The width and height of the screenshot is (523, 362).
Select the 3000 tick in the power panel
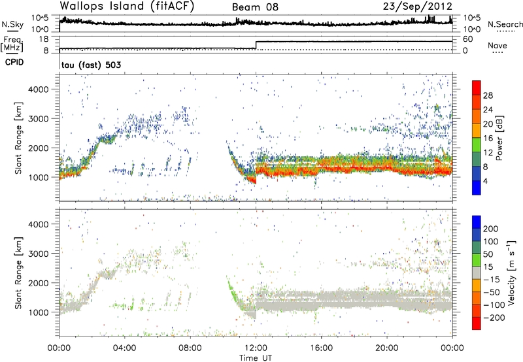pyautogui.click(x=38, y=119)
